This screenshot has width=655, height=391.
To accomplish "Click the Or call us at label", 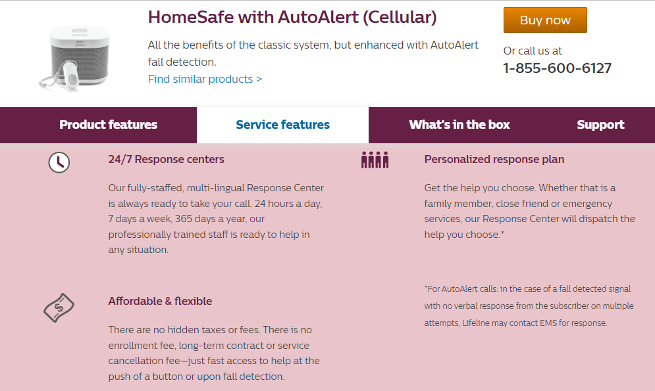I will click(533, 51).
